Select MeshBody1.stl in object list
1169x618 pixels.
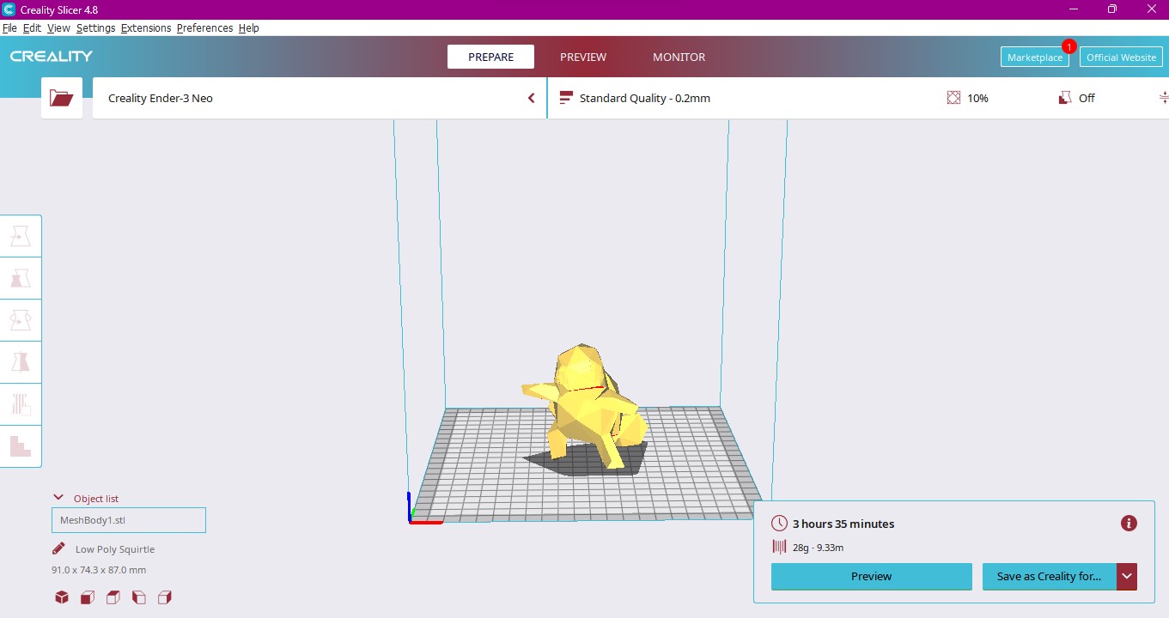[129, 520]
